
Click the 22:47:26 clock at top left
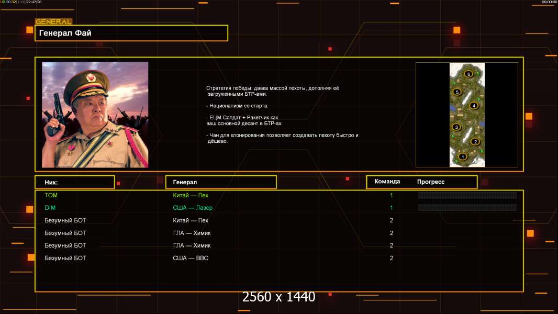(34, 2)
